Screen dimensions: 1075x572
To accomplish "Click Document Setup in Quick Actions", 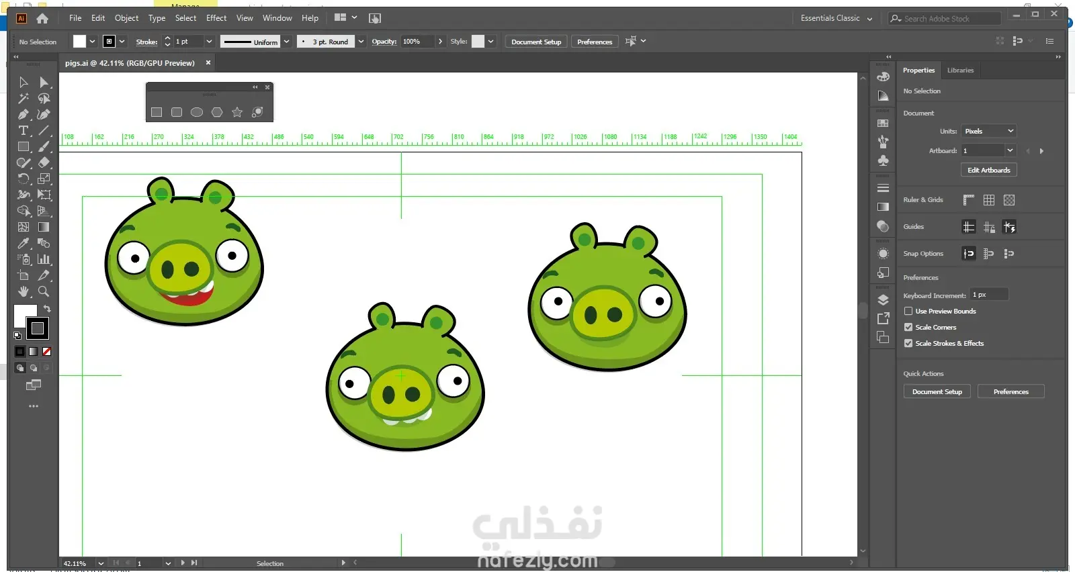I will tap(937, 391).
